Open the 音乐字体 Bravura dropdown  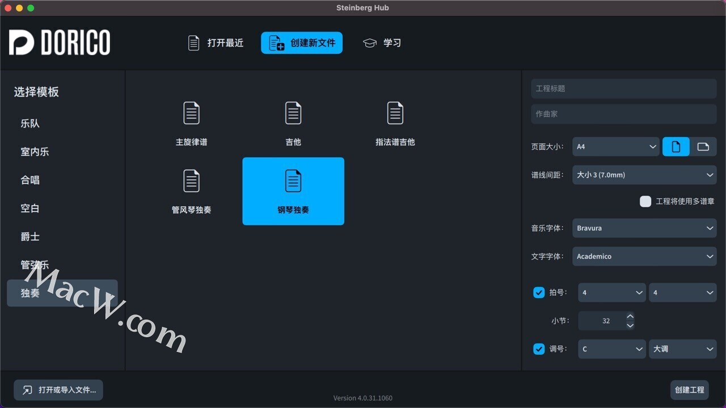(644, 228)
